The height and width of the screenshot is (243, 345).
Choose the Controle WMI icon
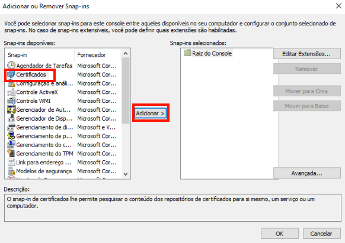pos(11,101)
